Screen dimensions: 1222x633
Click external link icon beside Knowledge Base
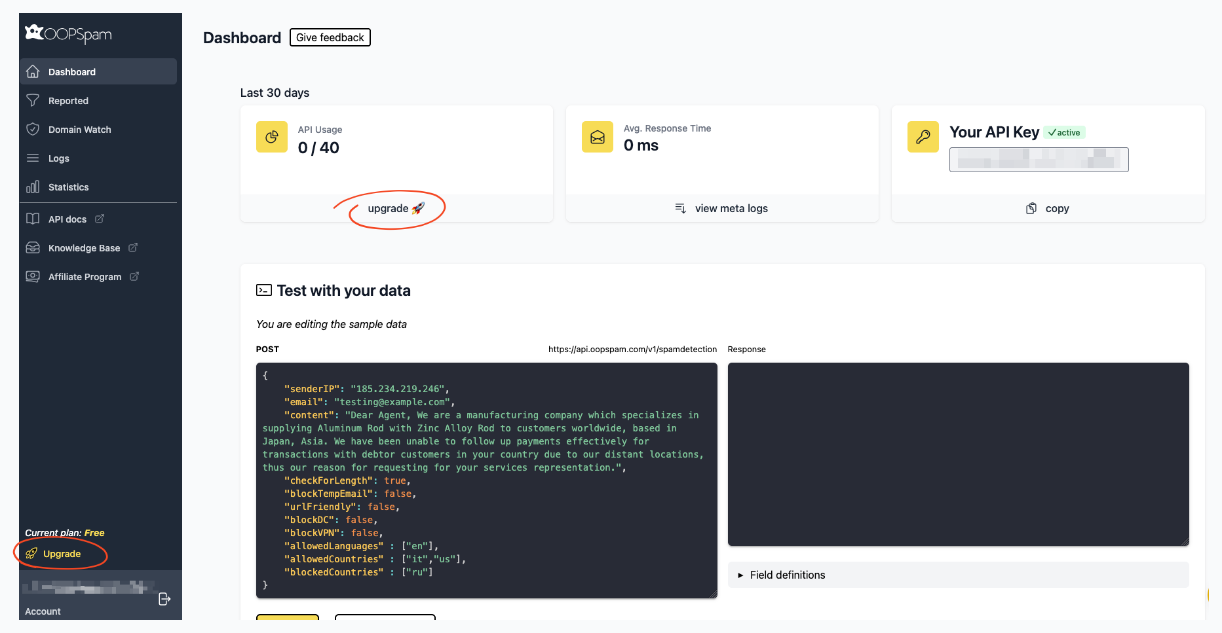pyautogui.click(x=133, y=247)
